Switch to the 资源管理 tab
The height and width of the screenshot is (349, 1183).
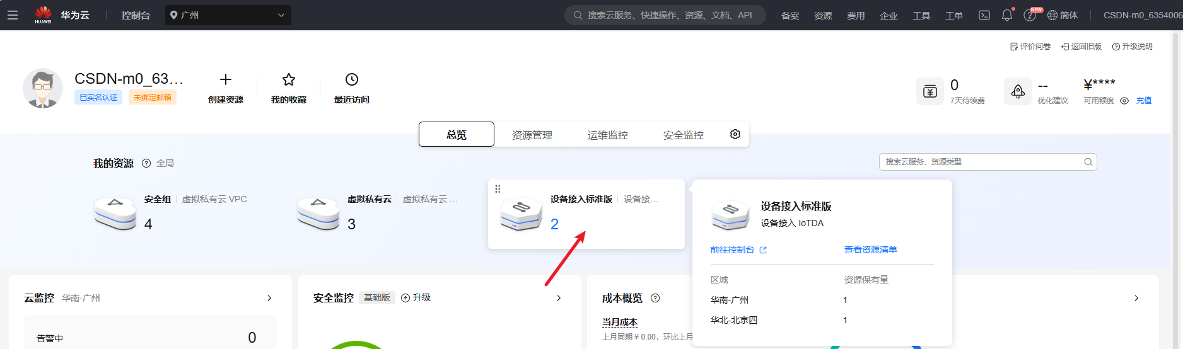point(532,135)
